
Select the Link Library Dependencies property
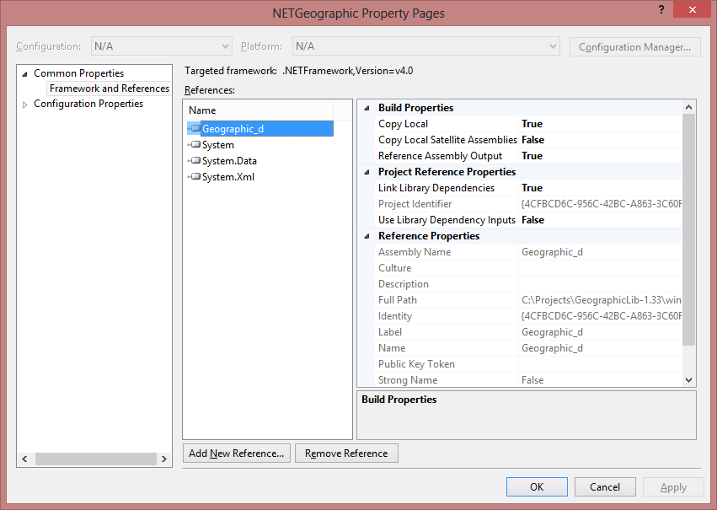(436, 188)
